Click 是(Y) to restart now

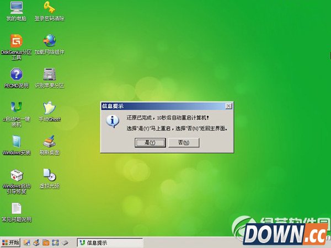point(150,143)
